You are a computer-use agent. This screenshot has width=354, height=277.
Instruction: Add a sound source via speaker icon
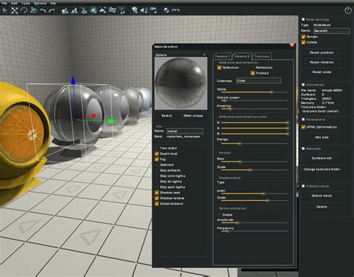pos(144,10)
